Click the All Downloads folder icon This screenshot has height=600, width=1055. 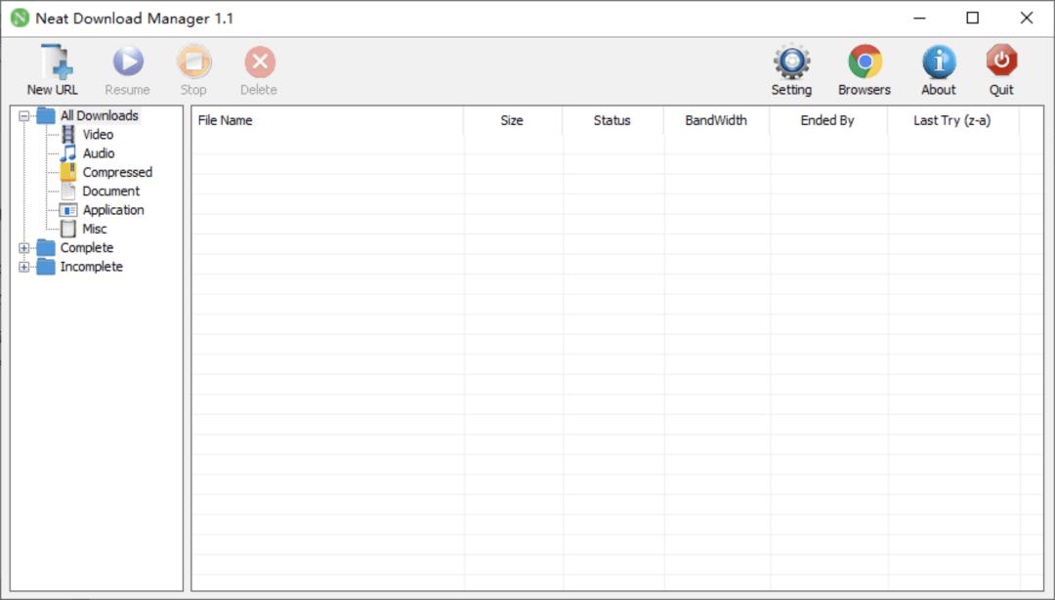click(x=46, y=116)
